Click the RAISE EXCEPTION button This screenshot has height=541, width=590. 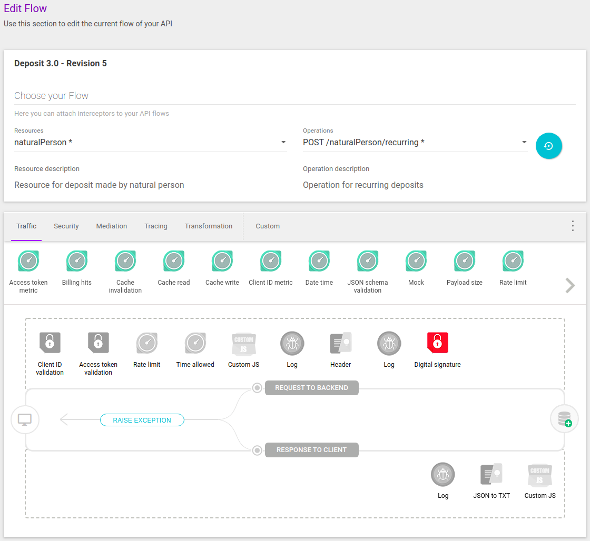[x=142, y=420]
